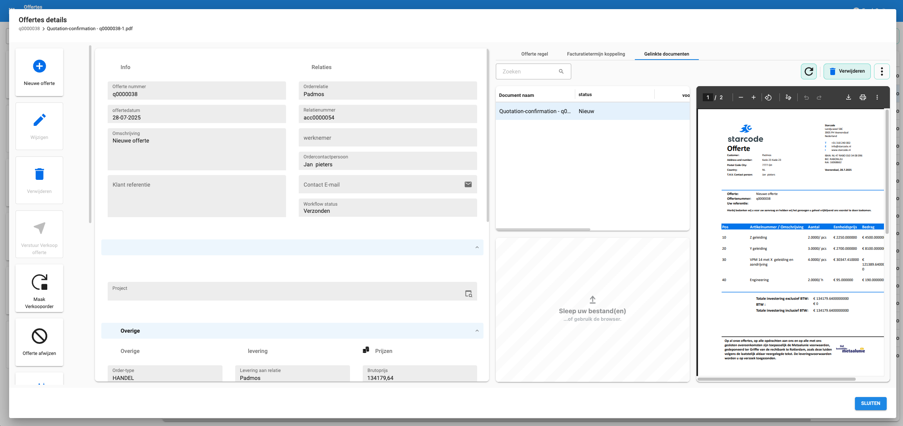Download the quotation PDF
Image resolution: width=903 pixels, height=426 pixels.
coord(848,97)
